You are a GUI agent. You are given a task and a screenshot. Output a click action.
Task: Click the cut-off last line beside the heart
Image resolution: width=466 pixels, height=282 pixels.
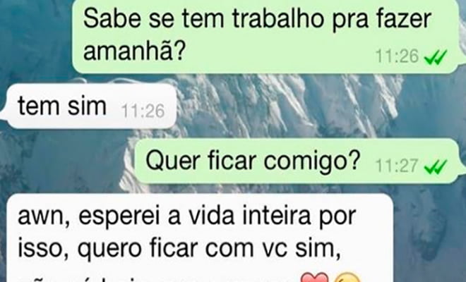coord(155,279)
